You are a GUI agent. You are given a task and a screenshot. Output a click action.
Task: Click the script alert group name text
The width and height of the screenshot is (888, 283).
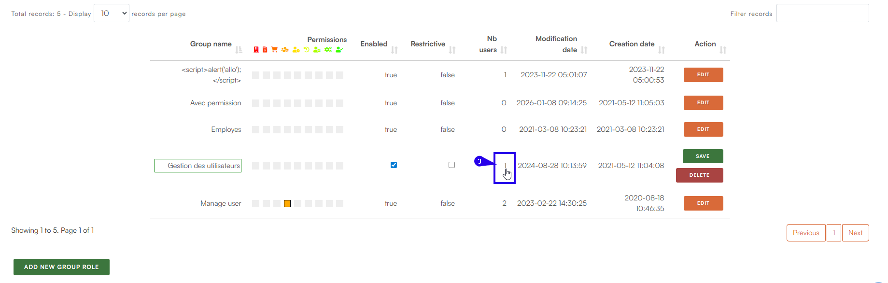pos(211,75)
